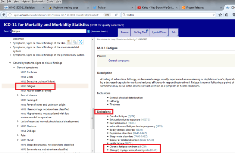Switch to the Frozen Releases browser tab
Image resolution: width=235 pixels, height=153 pixels.
point(199,7)
